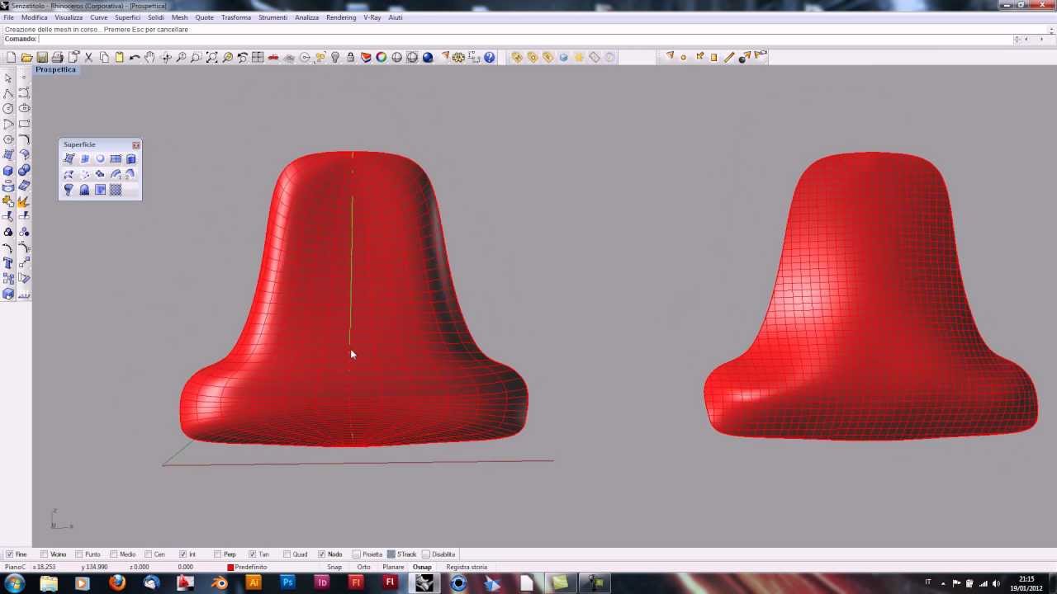1057x594 pixels.
Task: Activate the Pan hand tool
Action: pos(149,57)
